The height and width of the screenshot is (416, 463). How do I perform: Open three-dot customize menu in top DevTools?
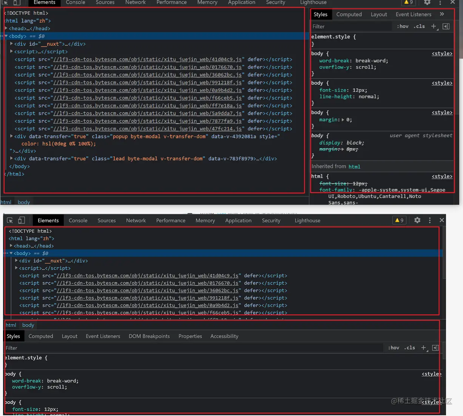[x=440, y=2]
